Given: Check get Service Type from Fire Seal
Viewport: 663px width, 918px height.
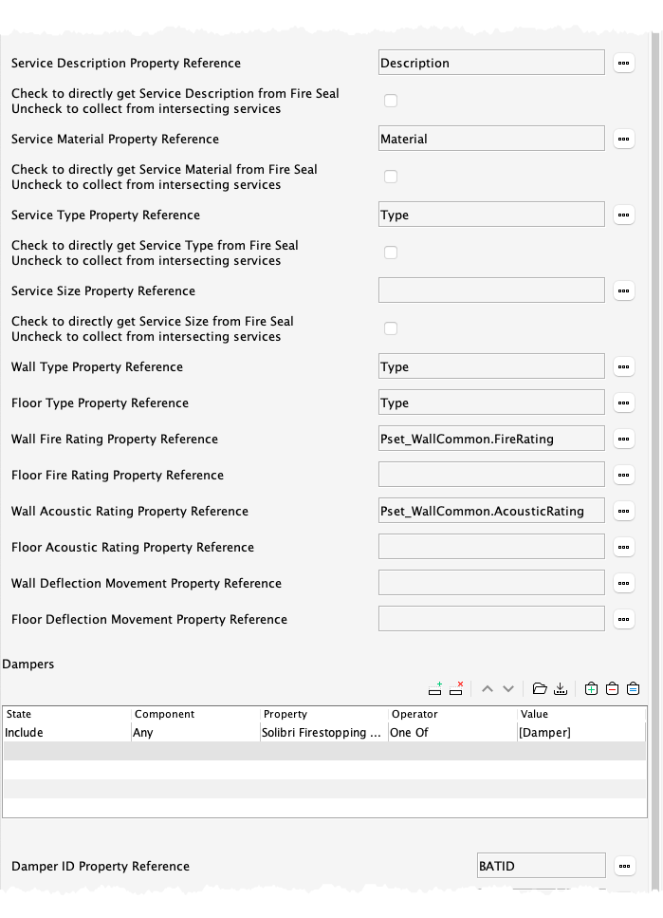Looking at the screenshot, I should 391,253.
